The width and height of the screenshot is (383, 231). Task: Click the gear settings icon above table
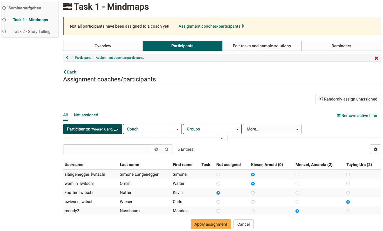375,149
